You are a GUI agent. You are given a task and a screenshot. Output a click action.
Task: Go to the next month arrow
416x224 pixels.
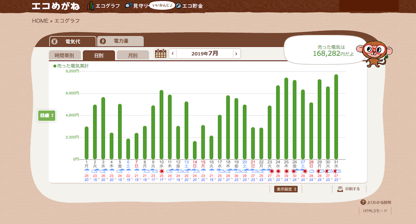click(x=236, y=54)
